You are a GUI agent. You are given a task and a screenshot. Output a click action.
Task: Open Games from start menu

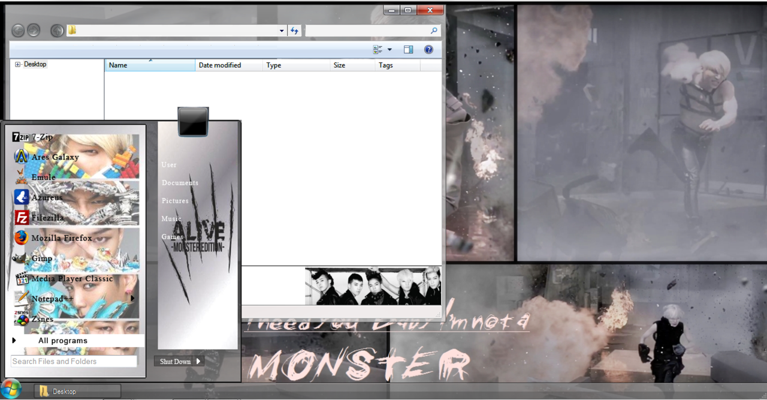[172, 237]
